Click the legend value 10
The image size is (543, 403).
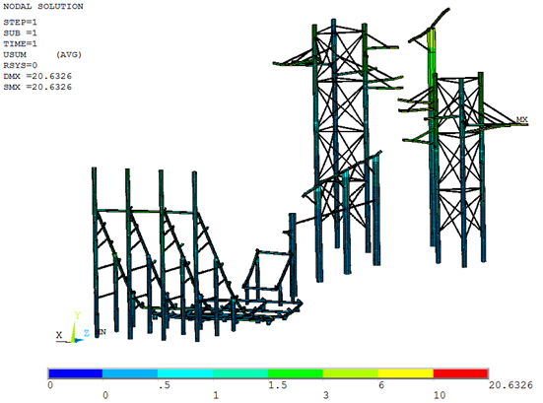[x=440, y=395]
